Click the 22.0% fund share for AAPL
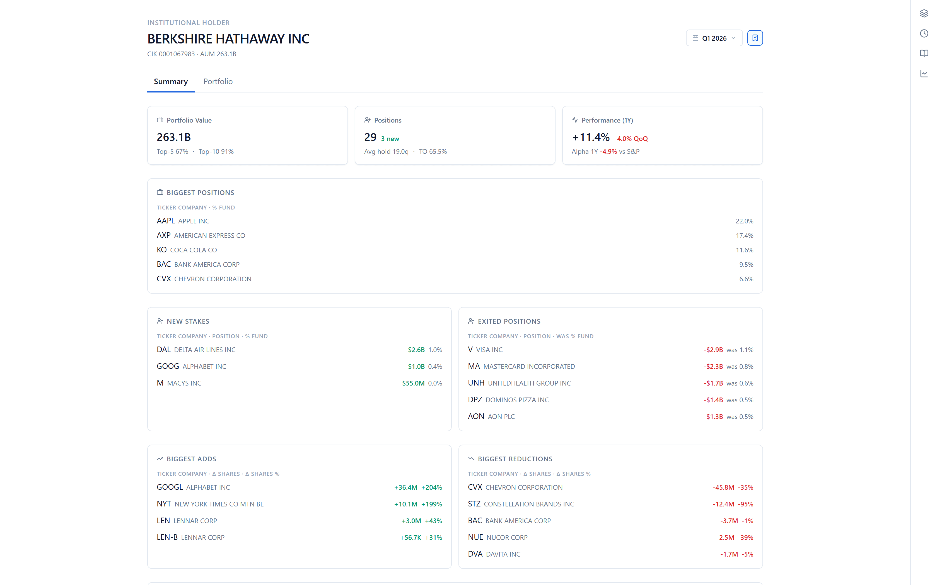The width and height of the screenshot is (937, 585). pos(744,221)
